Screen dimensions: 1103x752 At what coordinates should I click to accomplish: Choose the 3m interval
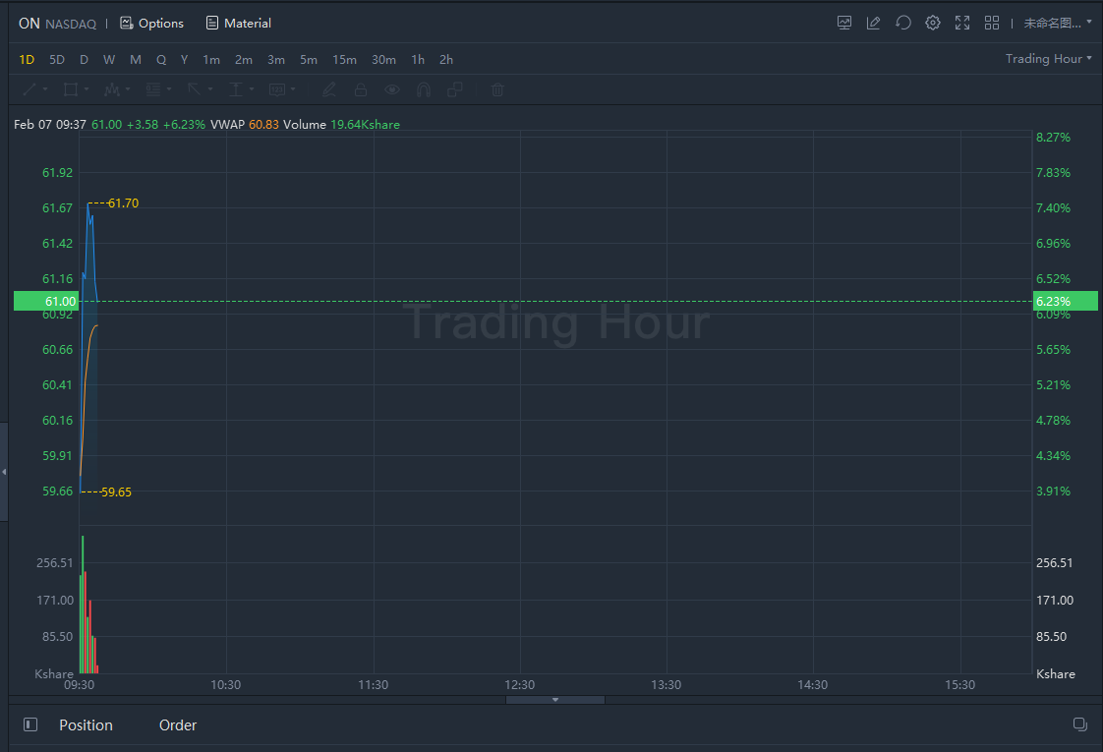coord(275,60)
